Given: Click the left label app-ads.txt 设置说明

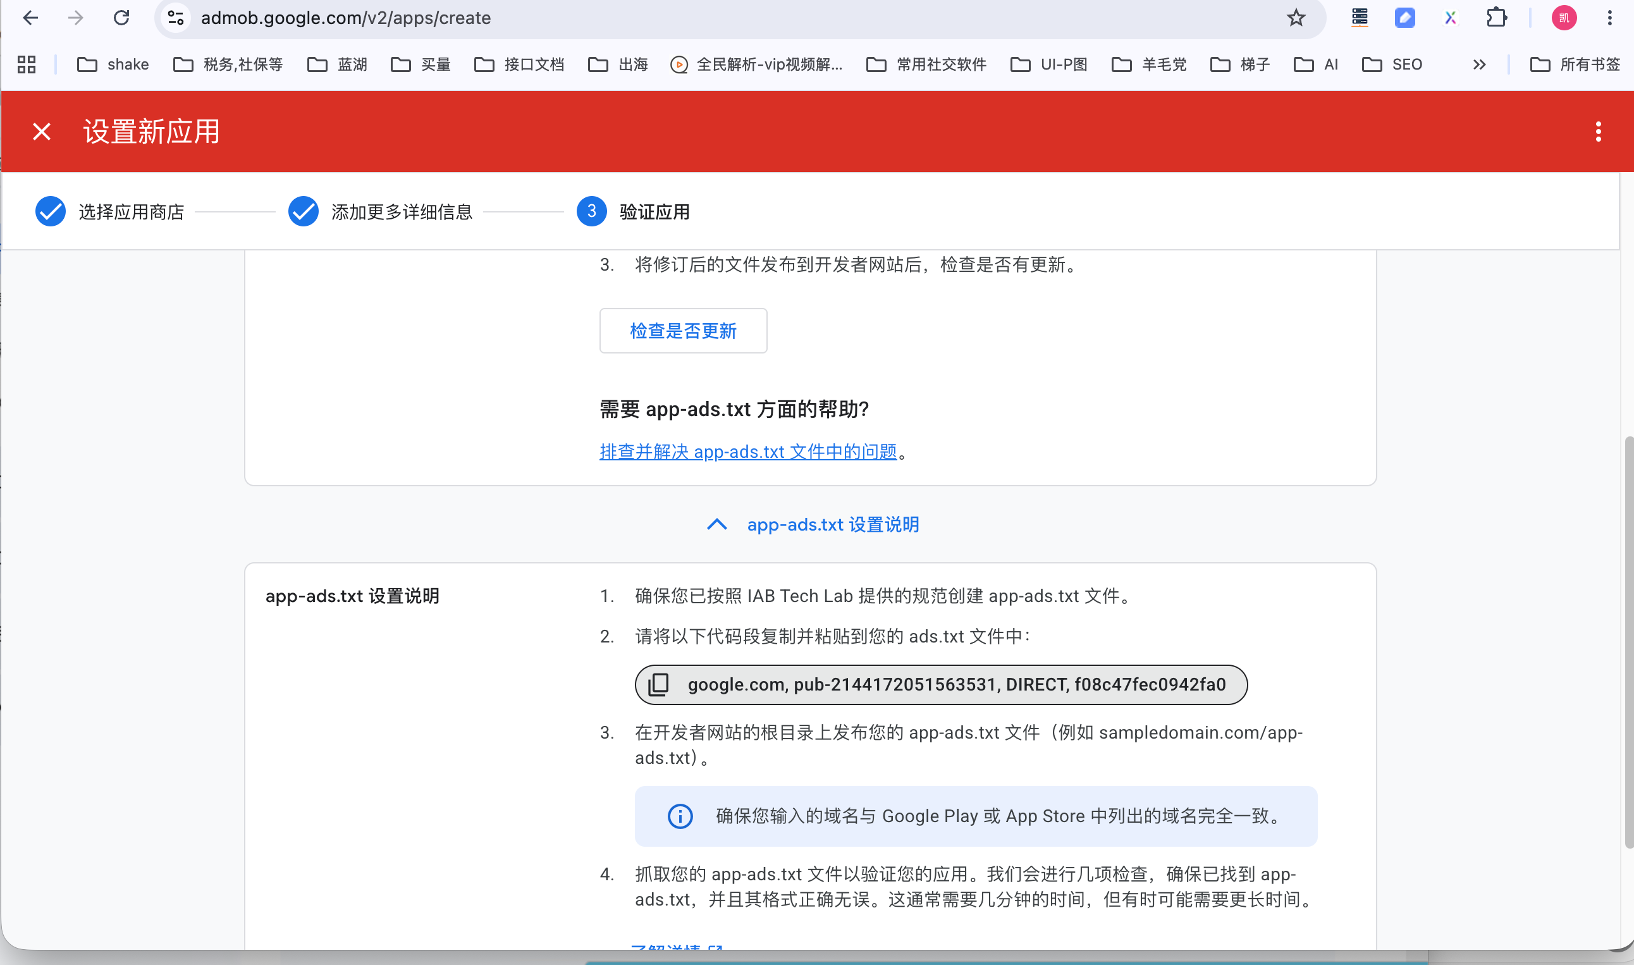Looking at the screenshot, I should [352, 596].
